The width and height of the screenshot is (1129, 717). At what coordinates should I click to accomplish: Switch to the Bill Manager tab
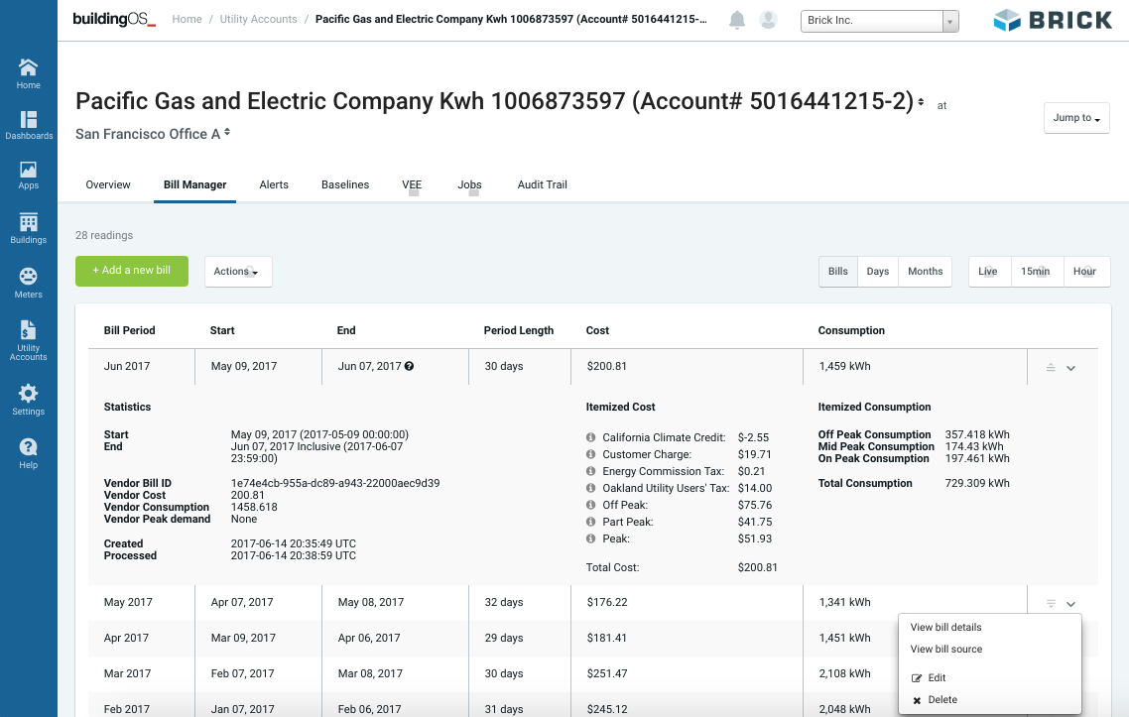pos(195,185)
